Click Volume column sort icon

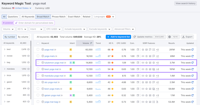[91, 43]
